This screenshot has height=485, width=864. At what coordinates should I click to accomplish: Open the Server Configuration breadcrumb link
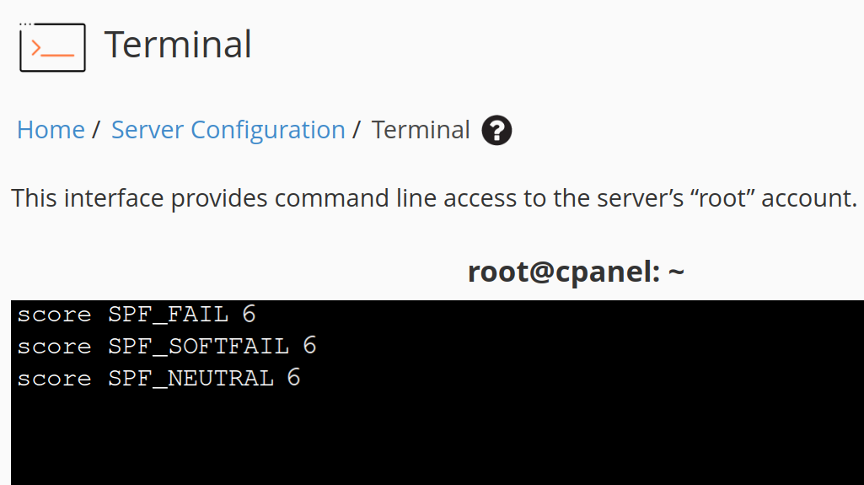[228, 130]
